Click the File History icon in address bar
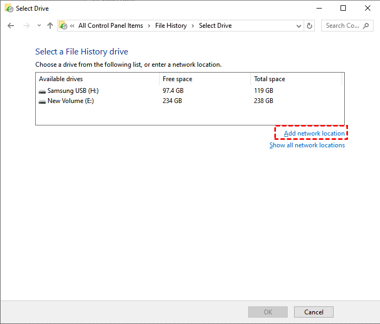 click(x=63, y=26)
